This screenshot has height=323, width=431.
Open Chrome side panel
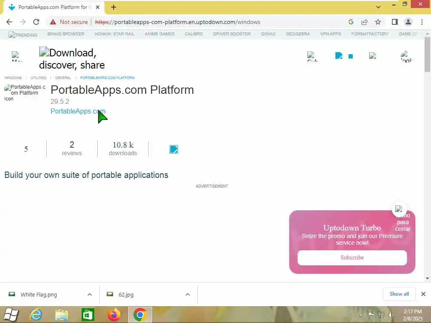[395, 22]
